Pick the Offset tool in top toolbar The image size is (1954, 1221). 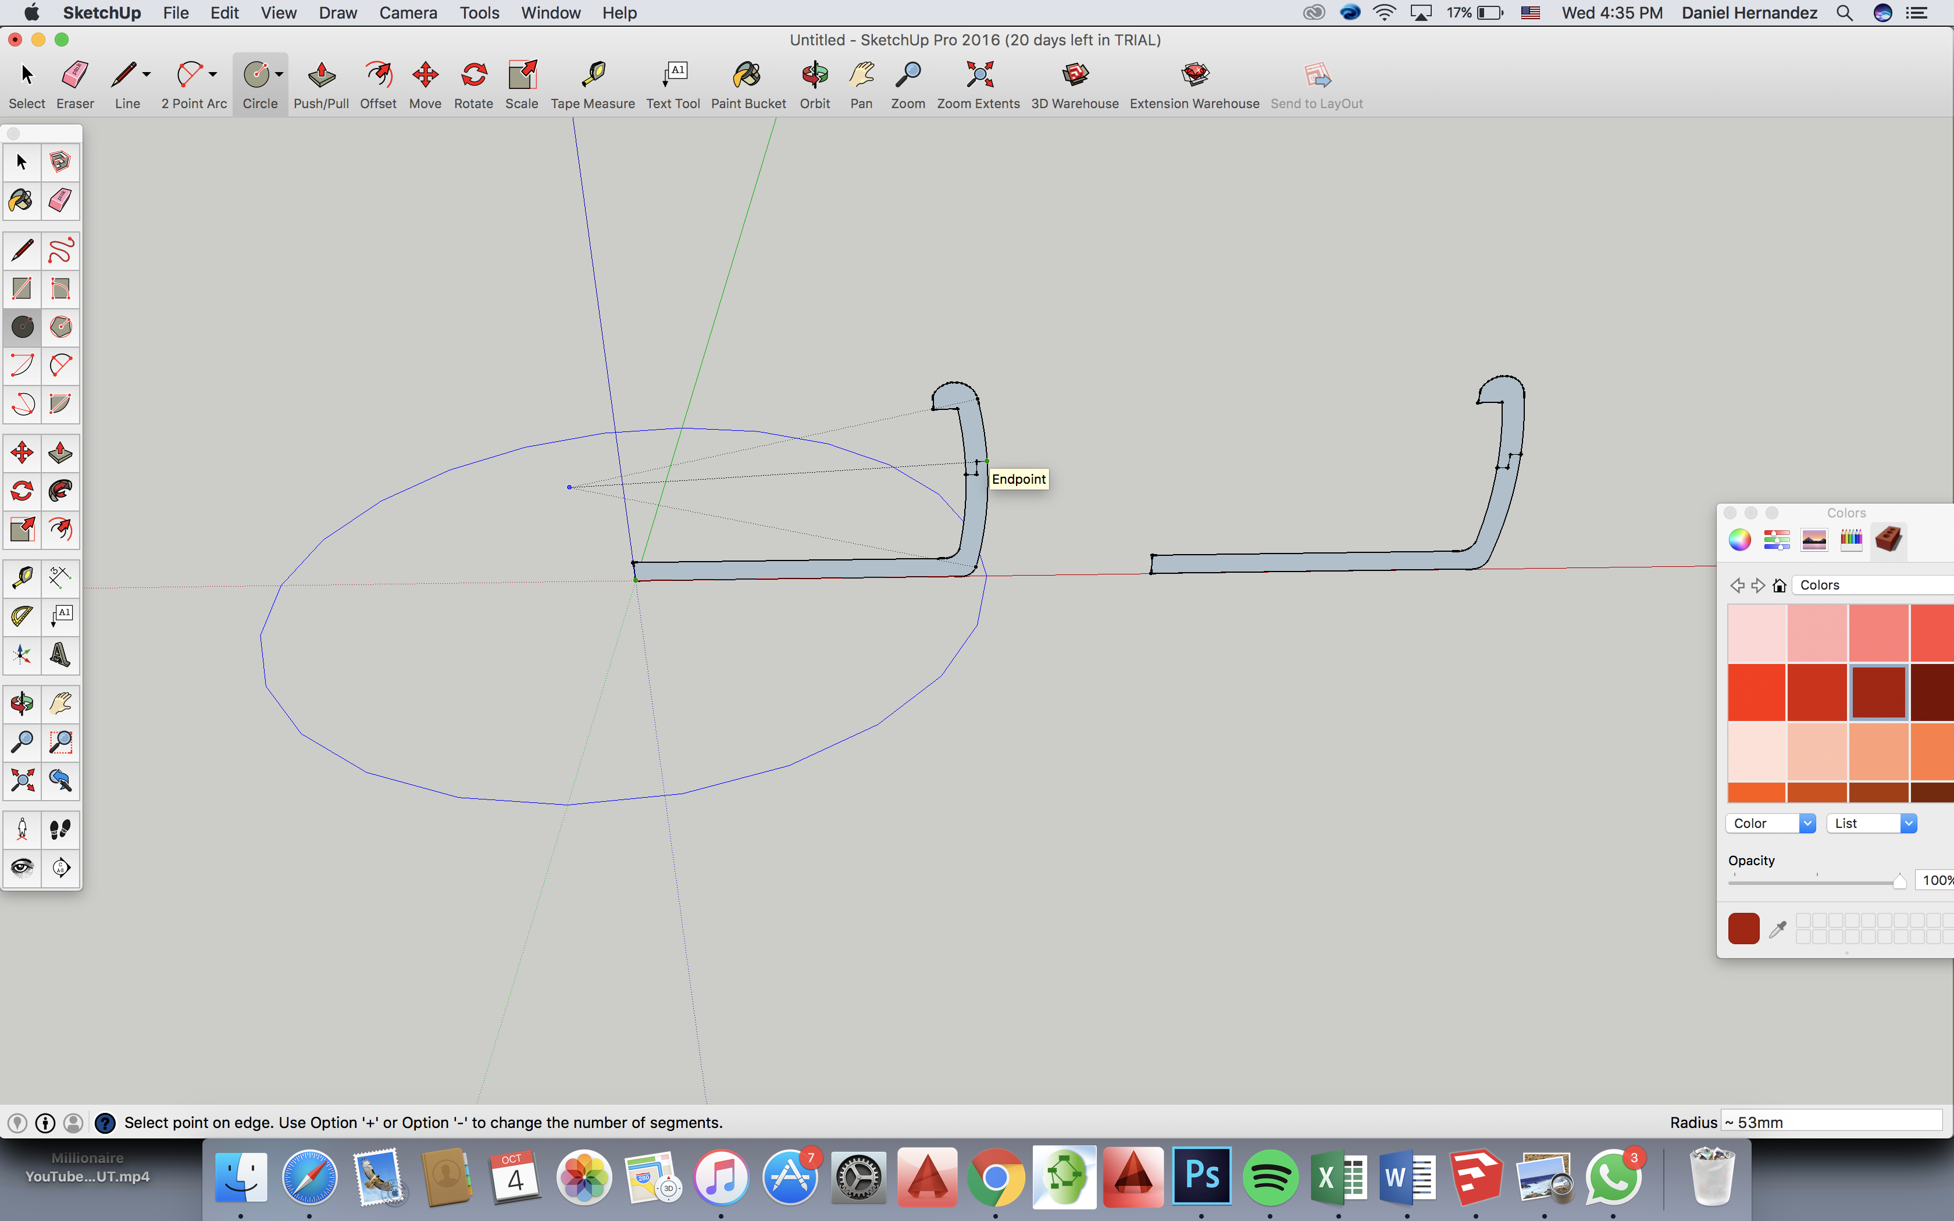[378, 84]
